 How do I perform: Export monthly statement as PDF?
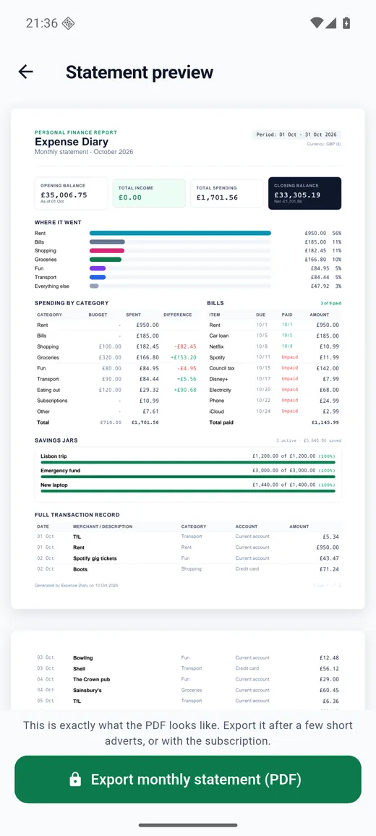pyautogui.click(x=188, y=780)
